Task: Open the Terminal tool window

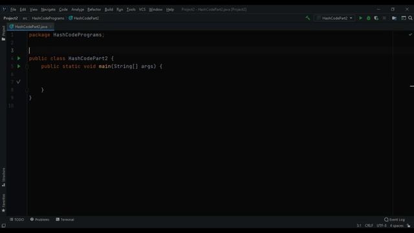Action: pos(65,219)
